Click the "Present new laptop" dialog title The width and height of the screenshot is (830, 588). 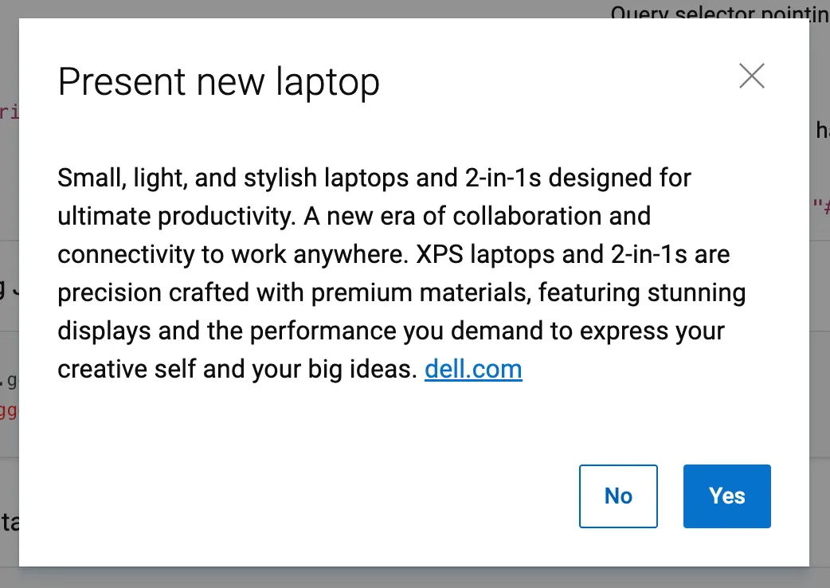[x=218, y=82]
